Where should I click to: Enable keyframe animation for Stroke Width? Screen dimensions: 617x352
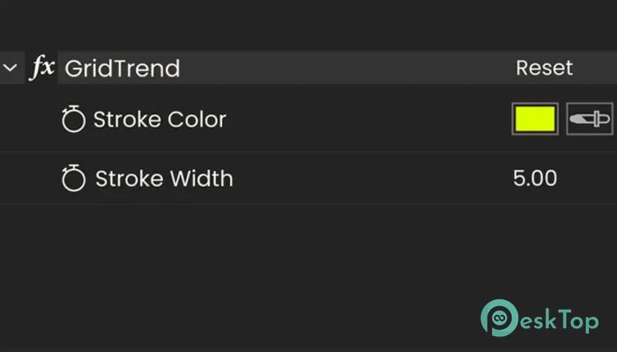(74, 180)
